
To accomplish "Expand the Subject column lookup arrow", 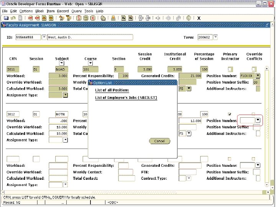I will [x=62, y=63].
